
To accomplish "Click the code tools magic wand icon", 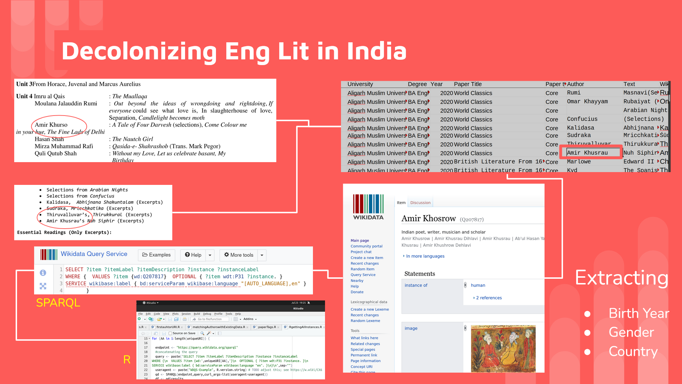I will [x=209, y=333].
